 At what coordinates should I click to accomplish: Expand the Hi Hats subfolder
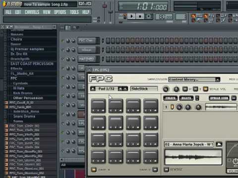point(19,89)
